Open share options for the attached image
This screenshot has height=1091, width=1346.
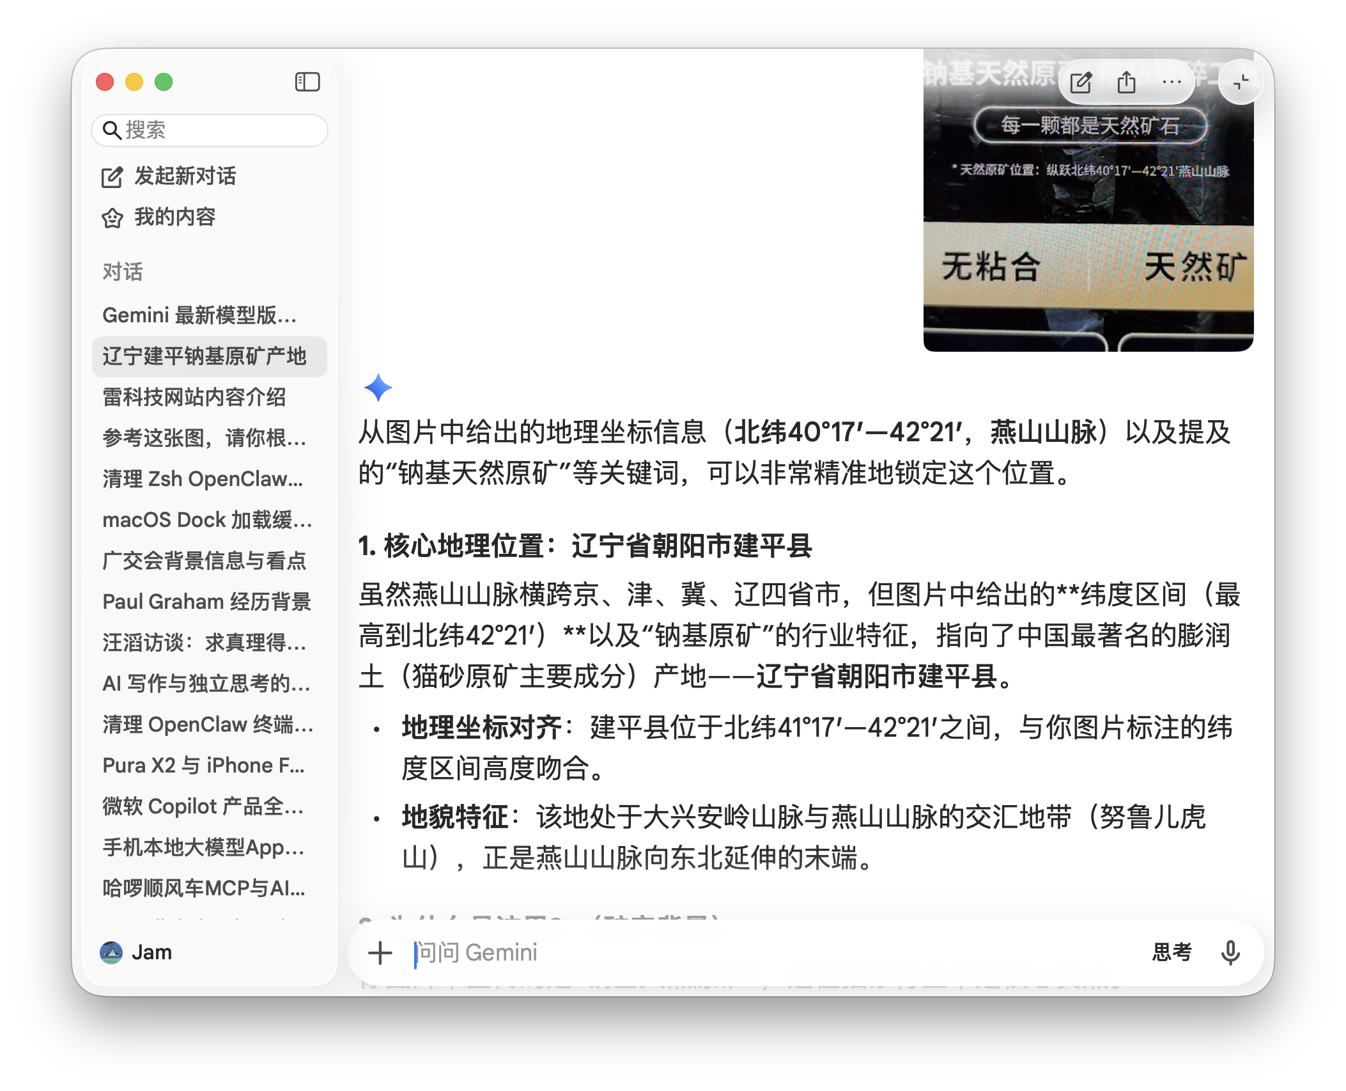coord(1127,82)
